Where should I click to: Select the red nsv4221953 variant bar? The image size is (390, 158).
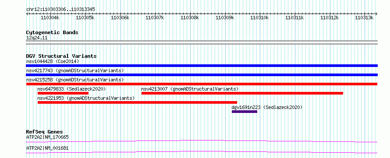[137, 102]
